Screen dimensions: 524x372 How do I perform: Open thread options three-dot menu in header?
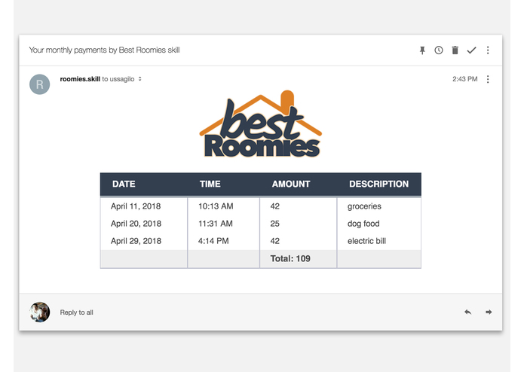click(x=488, y=50)
